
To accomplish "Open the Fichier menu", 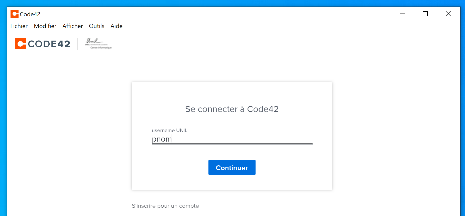I will pos(19,26).
